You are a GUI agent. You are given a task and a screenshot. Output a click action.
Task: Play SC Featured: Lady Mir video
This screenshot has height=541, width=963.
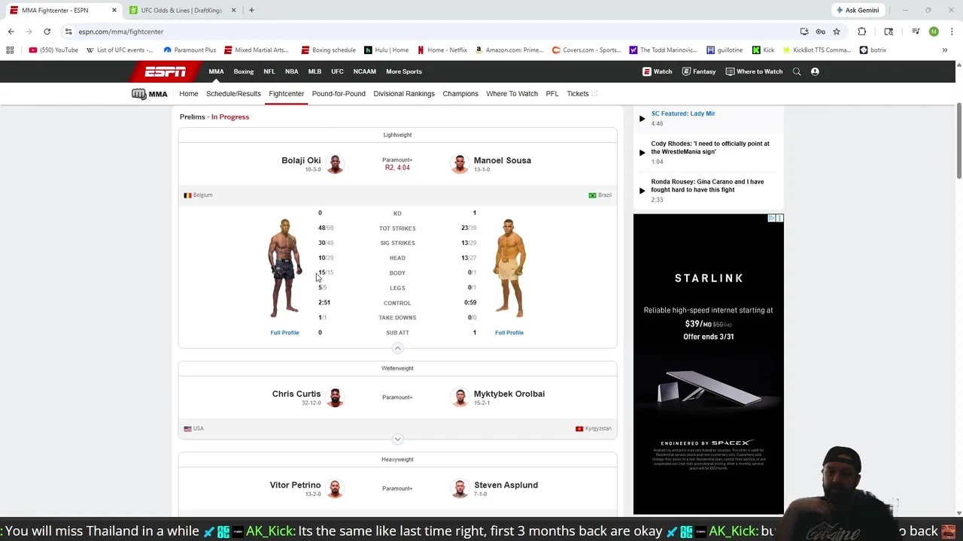click(x=642, y=119)
